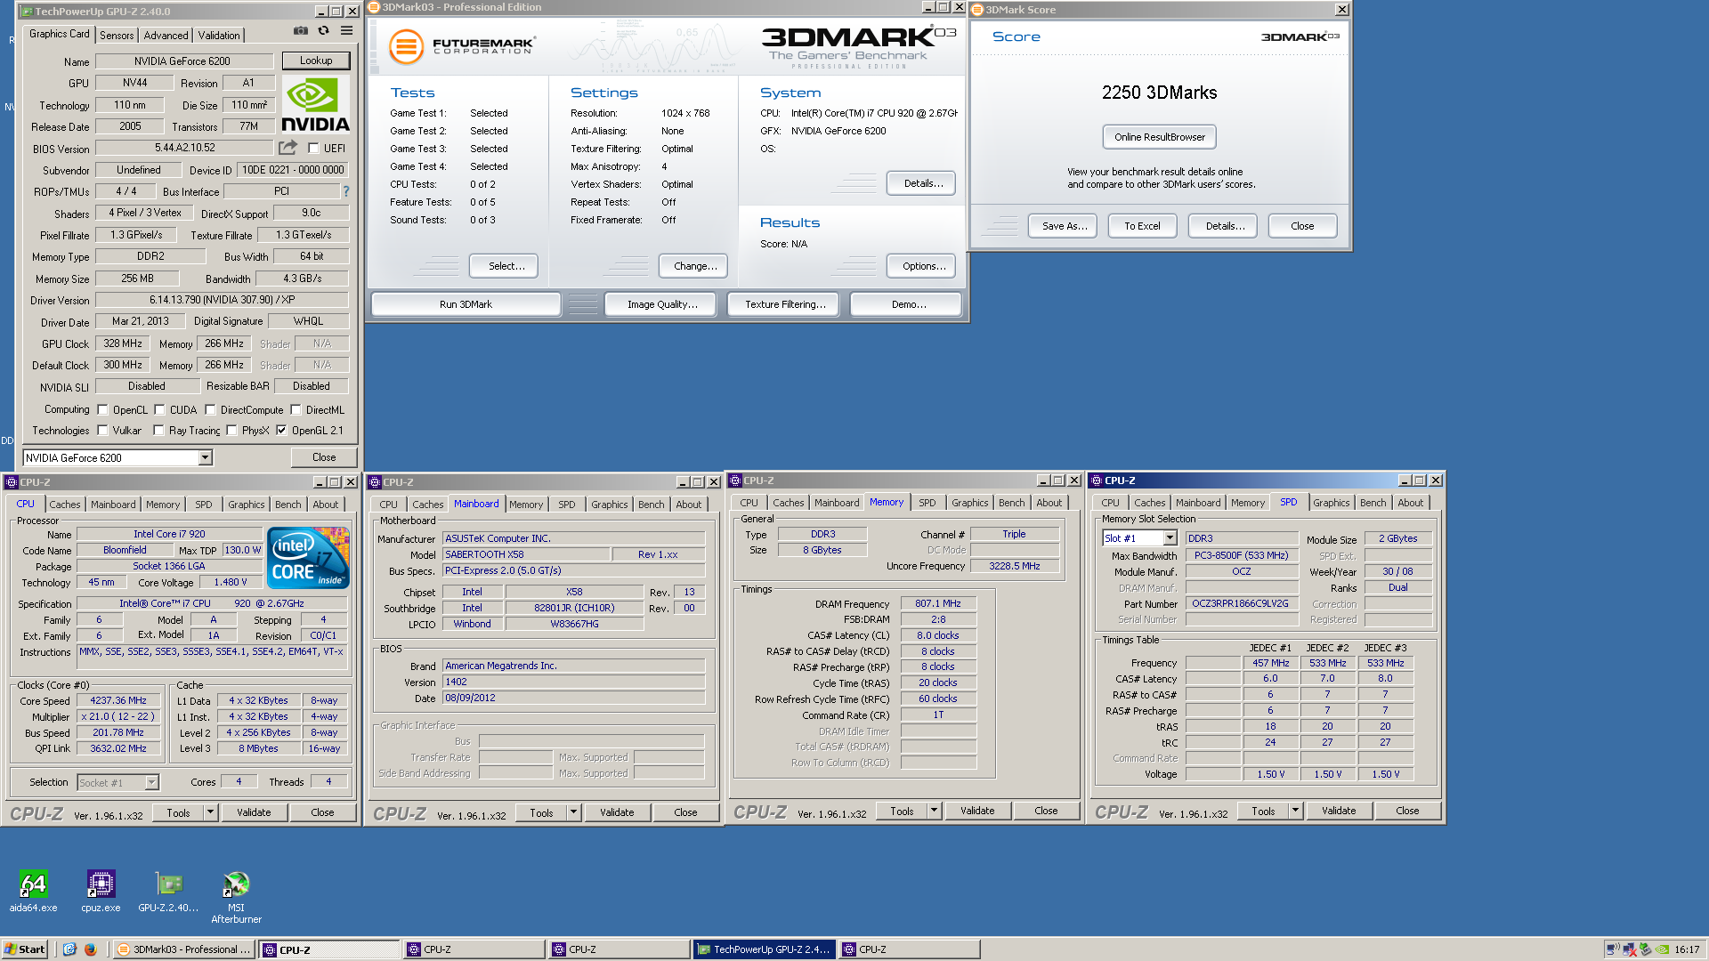Screen dimensions: 1709x961
Task: Open Caches tab in first CPU-Z window
Action: (64, 505)
